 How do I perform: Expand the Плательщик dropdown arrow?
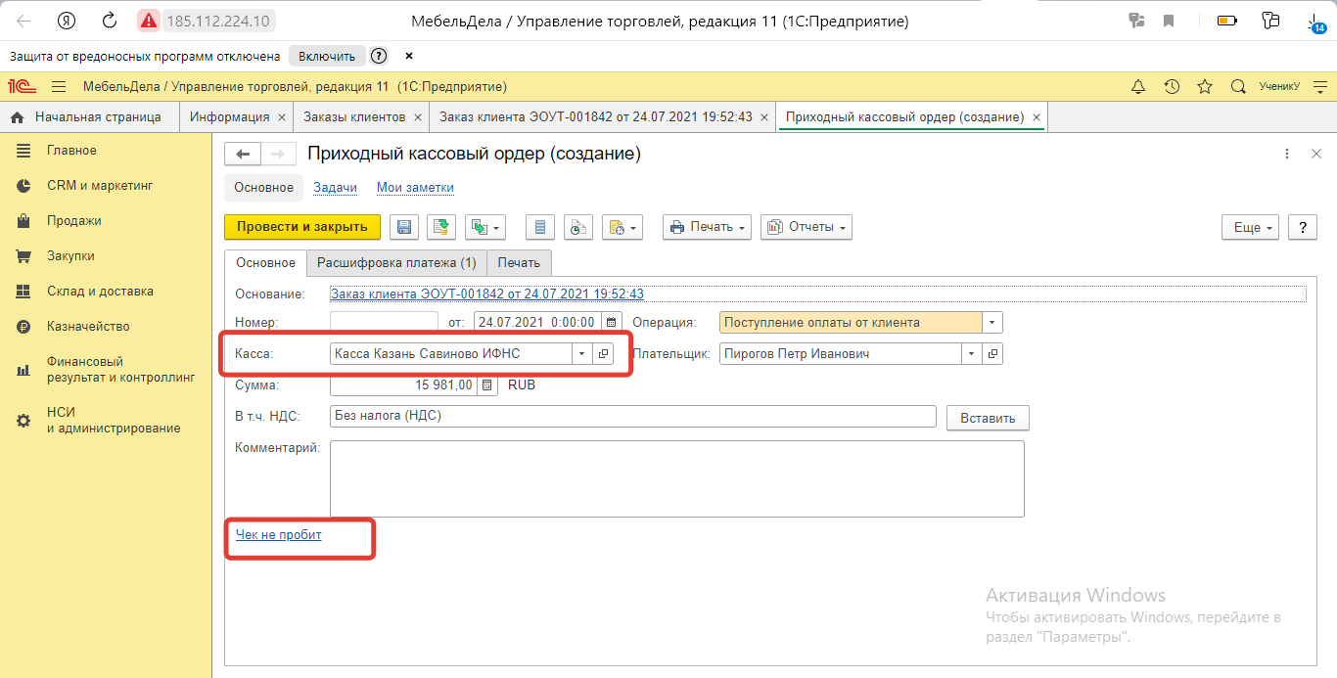point(972,354)
